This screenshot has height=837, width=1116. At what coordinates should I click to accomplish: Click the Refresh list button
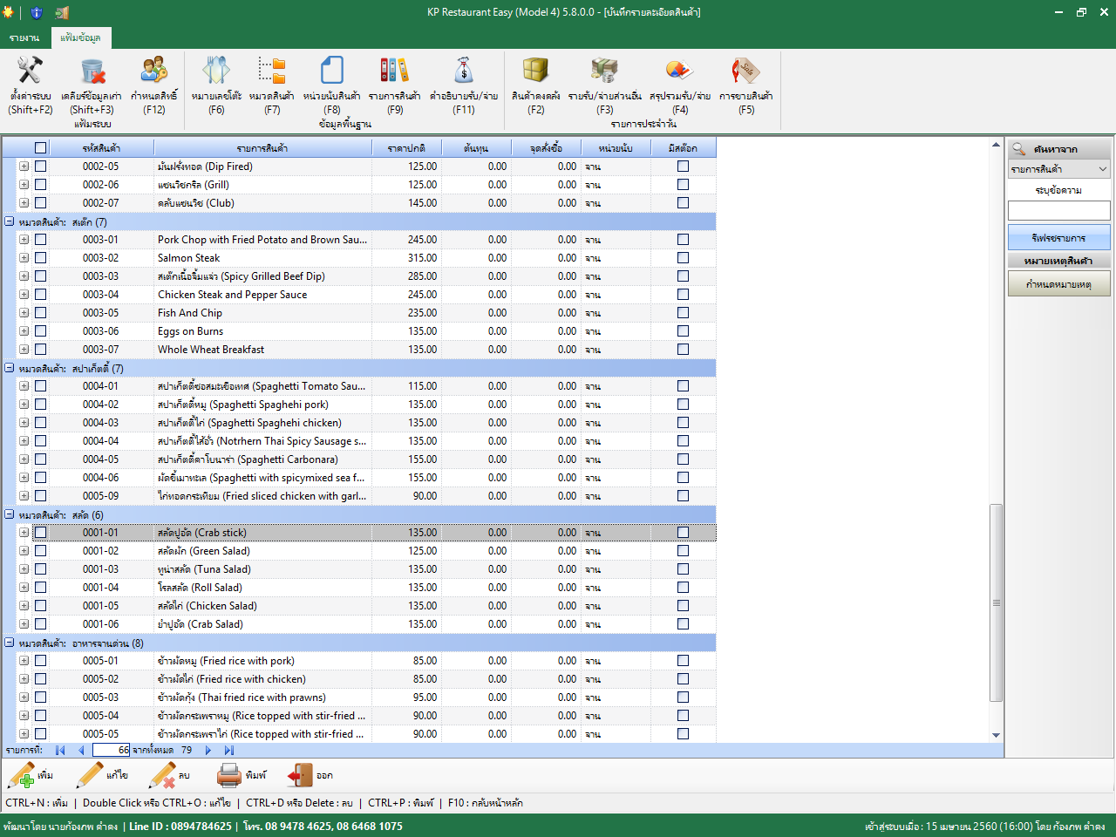[x=1059, y=237]
